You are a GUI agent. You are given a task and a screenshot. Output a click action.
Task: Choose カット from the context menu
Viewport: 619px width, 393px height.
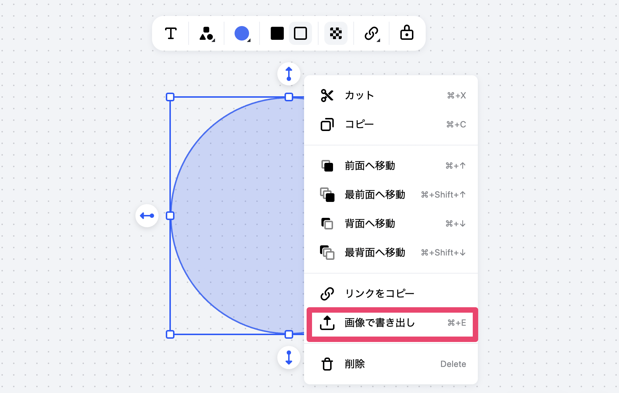(x=391, y=96)
